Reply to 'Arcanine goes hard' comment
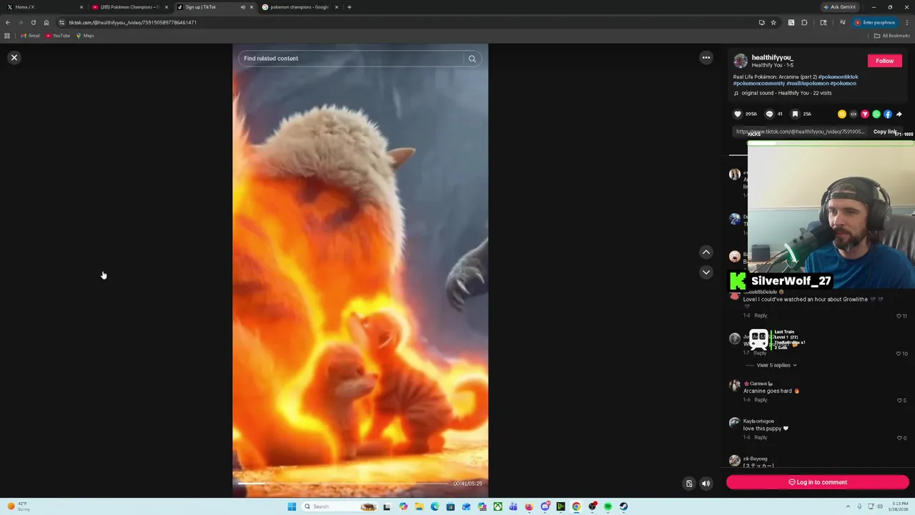This screenshot has width=915, height=515. 761,400
